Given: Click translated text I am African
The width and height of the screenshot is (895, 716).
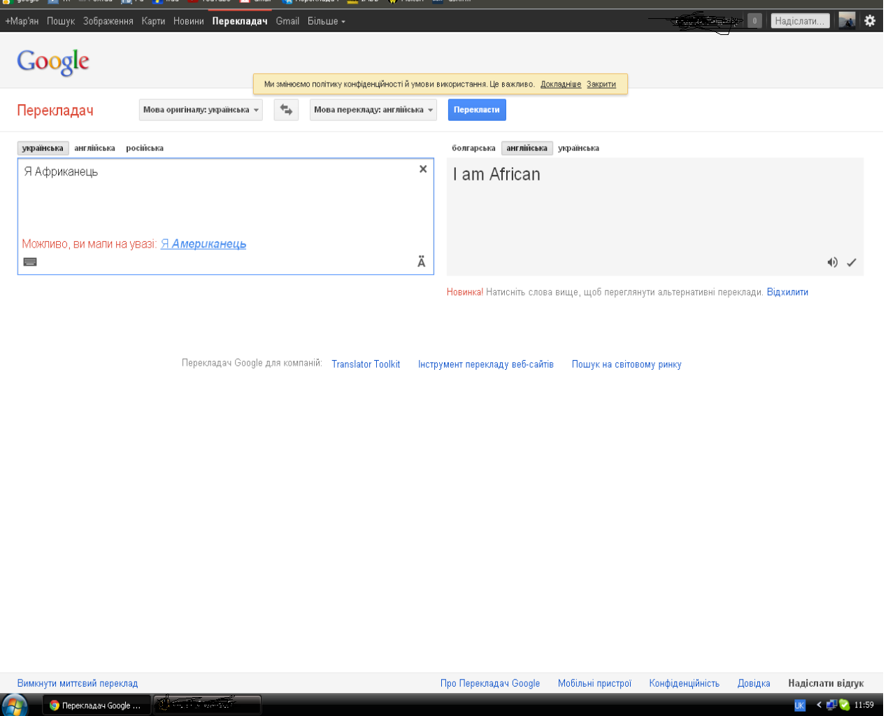Looking at the screenshot, I should coord(496,174).
